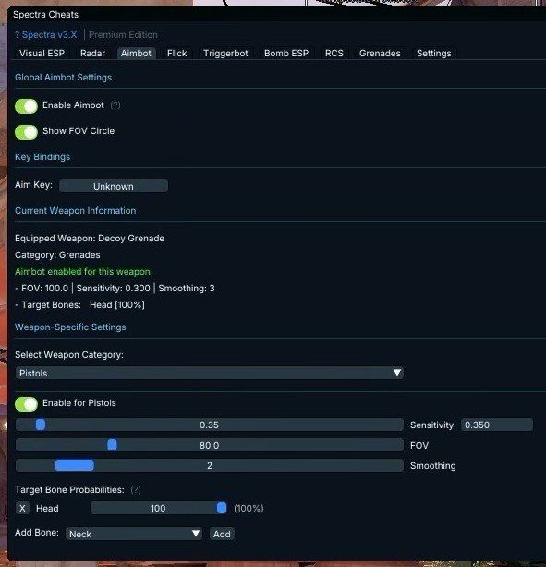Click the help hint beside Enable Aimbot

tap(115, 105)
